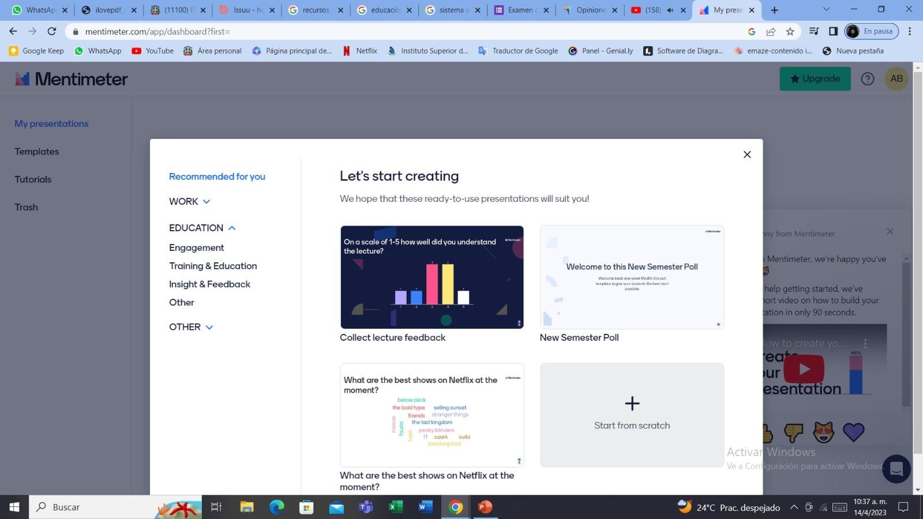
Task: Open Microsoft Edge from the taskbar
Action: (x=277, y=507)
